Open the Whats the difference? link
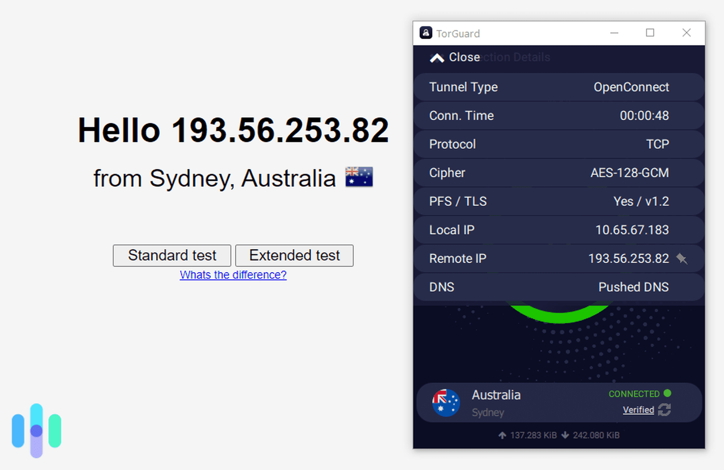Image resolution: width=724 pixels, height=470 pixels. tap(233, 275)
